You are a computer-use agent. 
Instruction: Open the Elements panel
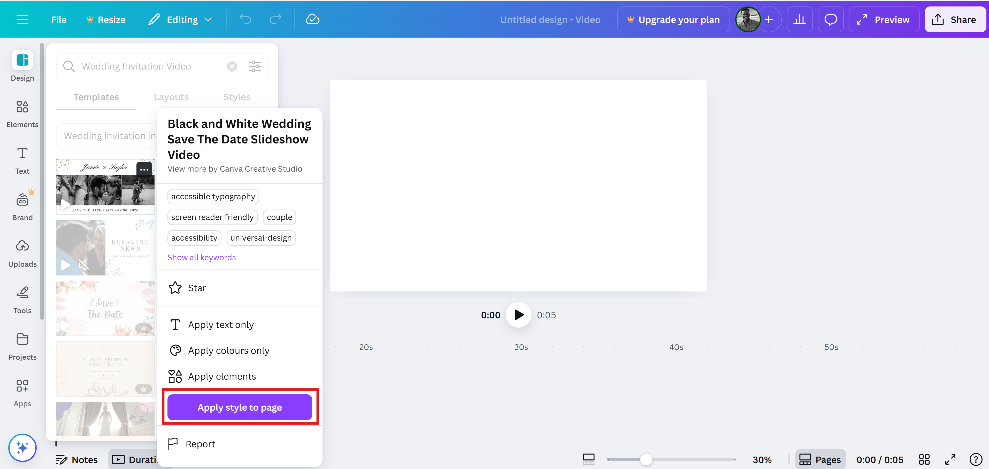[22, 113]
